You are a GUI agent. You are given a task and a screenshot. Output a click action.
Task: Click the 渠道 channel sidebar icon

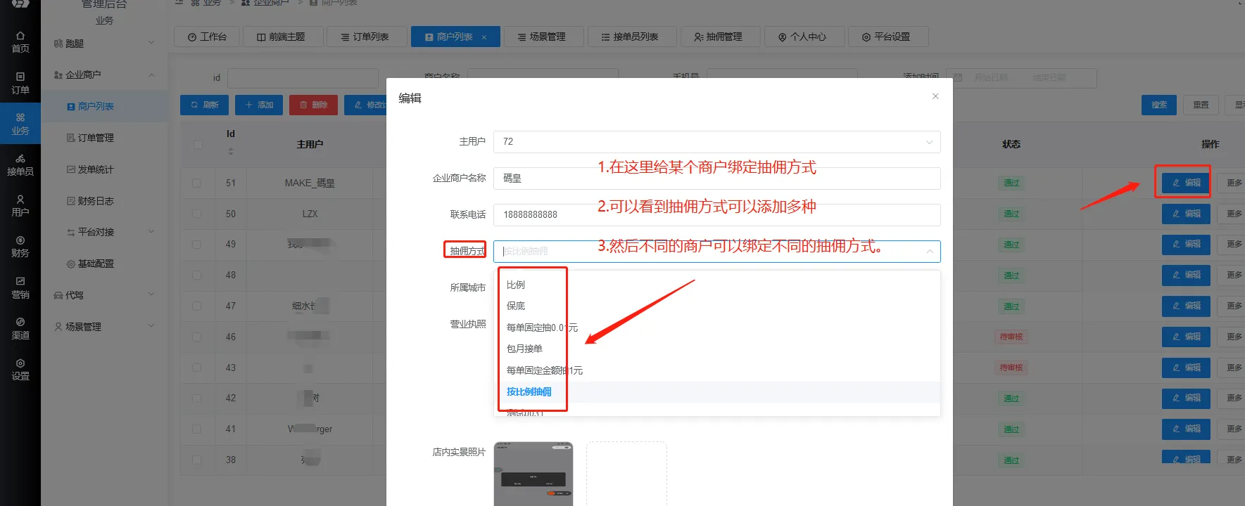tap(20, 328)
